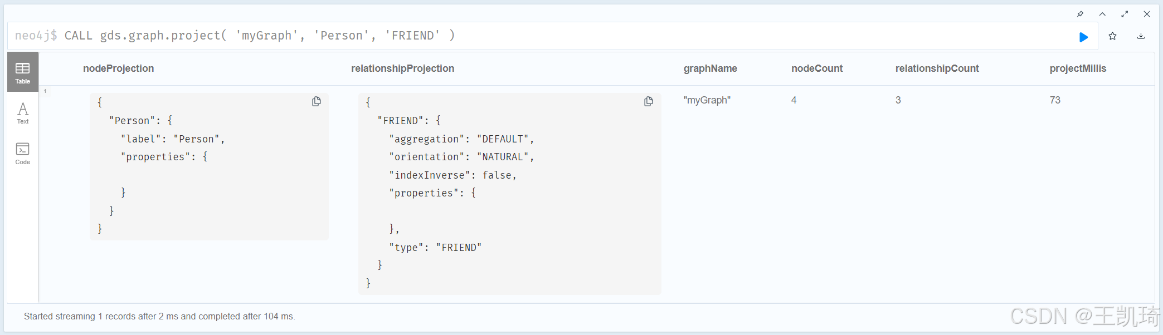Select the "myGraph" result cell
1163x335 pixels.
click(x=707, y=100)
